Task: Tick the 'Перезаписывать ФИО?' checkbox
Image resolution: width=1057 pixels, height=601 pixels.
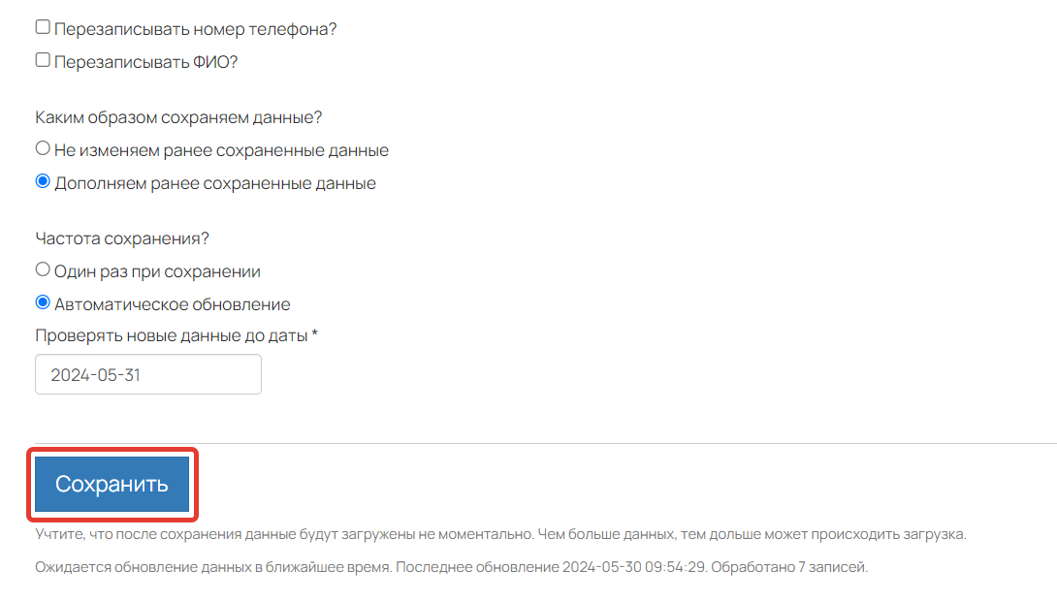Action: click(x=43, y=60)
